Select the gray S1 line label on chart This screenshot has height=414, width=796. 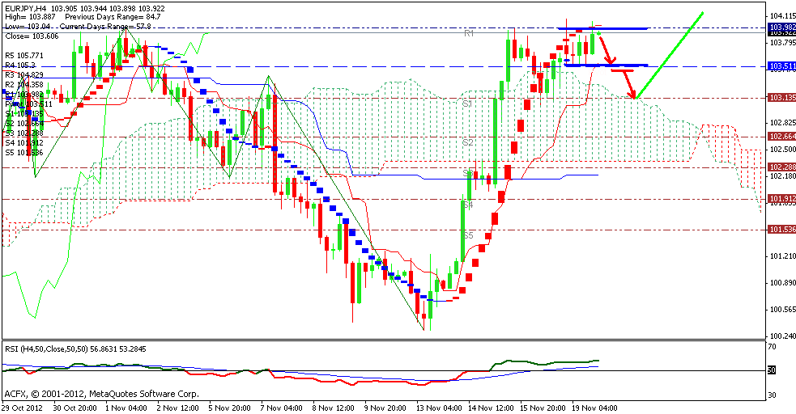[x=467, y=103]
